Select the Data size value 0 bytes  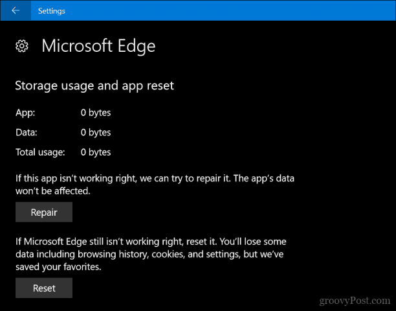point(96,132)
